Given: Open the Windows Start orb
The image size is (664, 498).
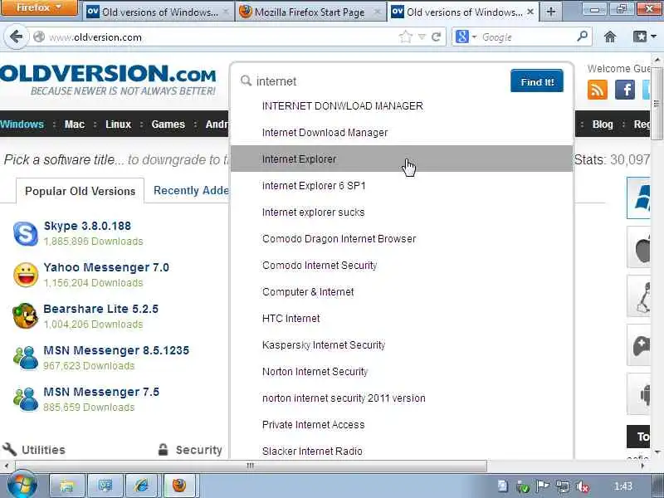Looking at the screenshot, I should pyautogui.click(x=22, y=485).
